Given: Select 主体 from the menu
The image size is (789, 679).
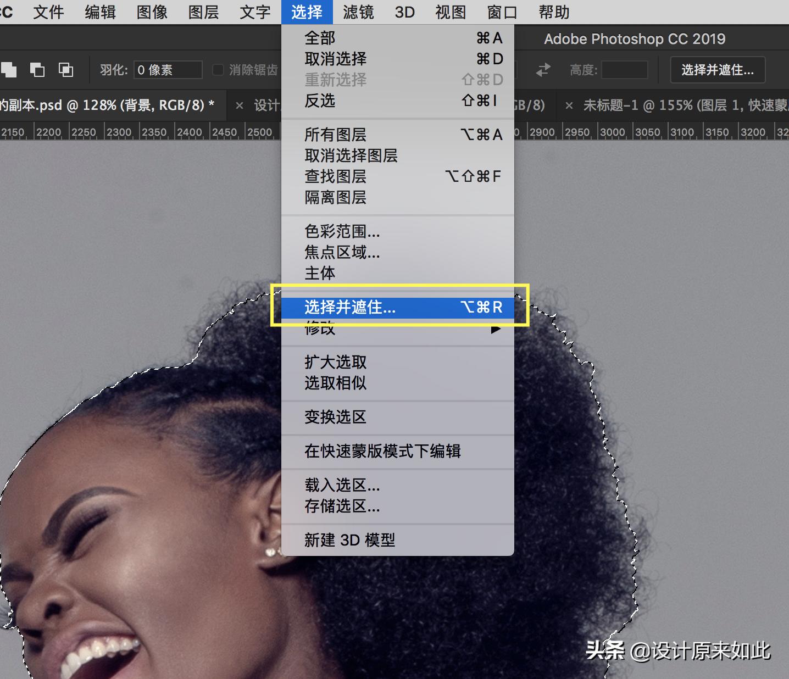Looking at the screenshot, I should click(x=319, y=274).
